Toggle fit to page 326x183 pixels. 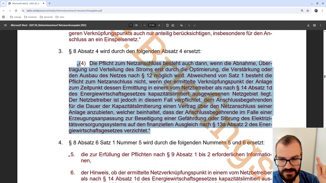[x=167, y=25]
